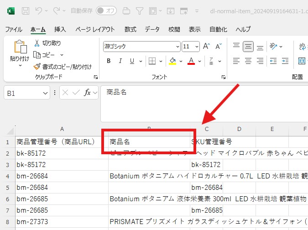Viewport: 308px width, 230px height.
Task: Click the Borders icon
Action: (152, 61)
